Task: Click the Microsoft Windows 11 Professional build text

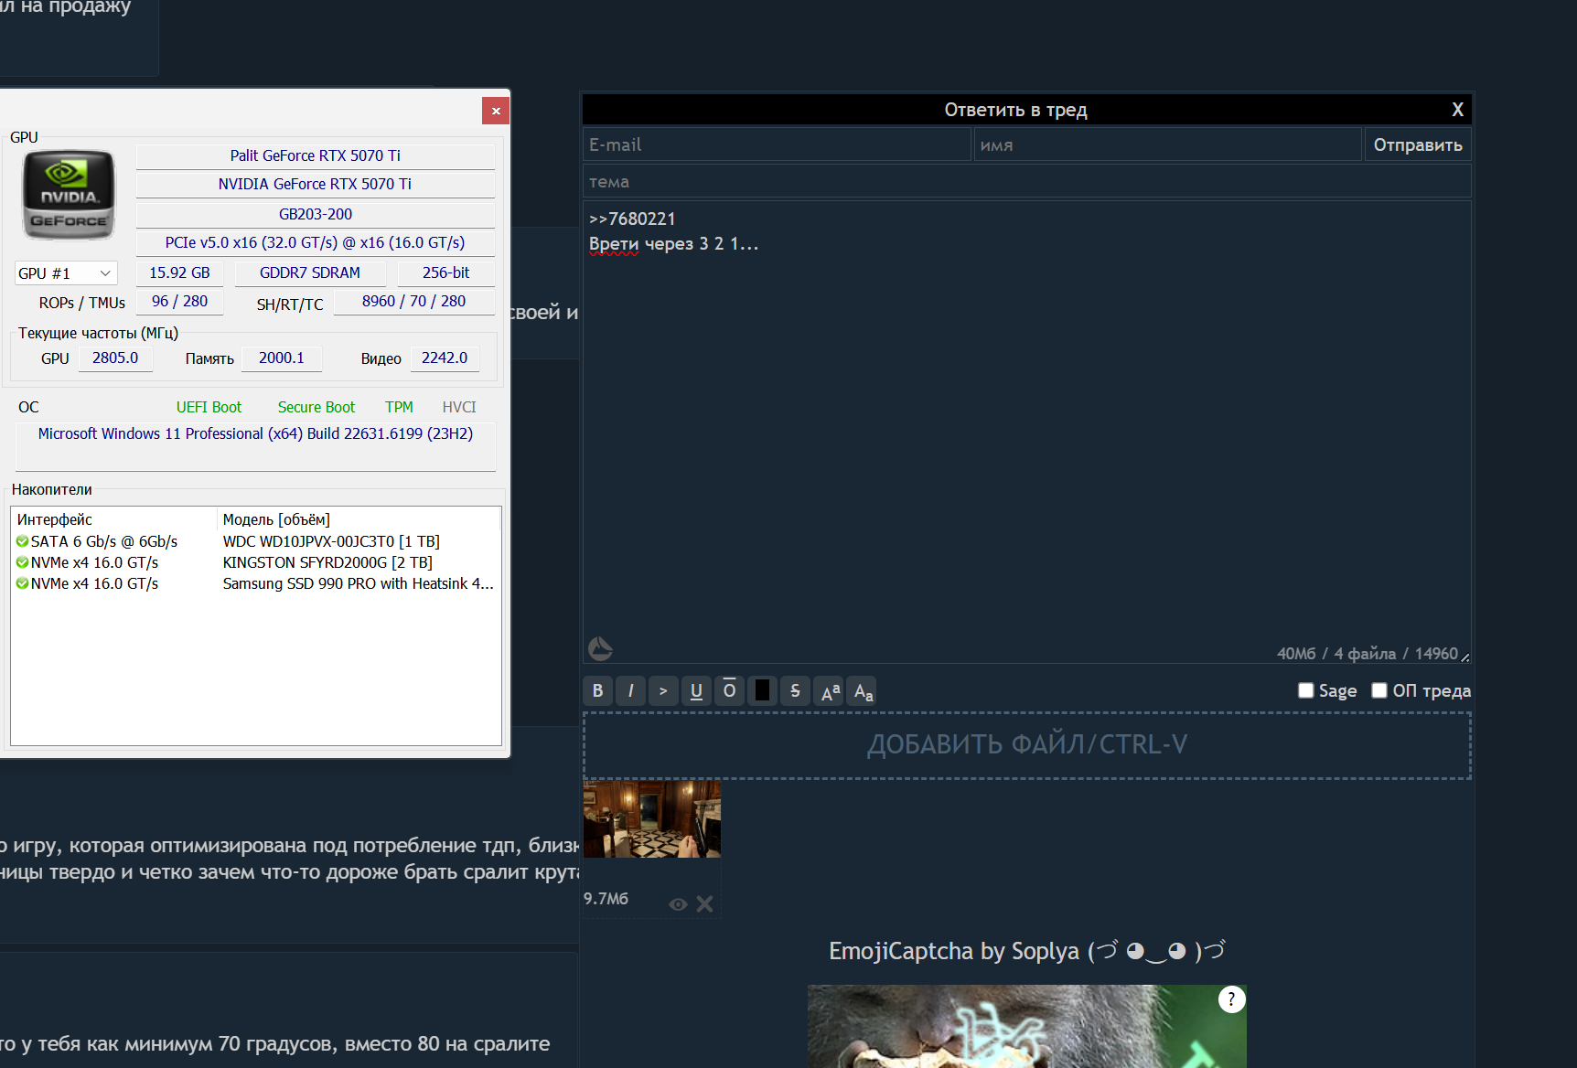Action: coord(256,433)
